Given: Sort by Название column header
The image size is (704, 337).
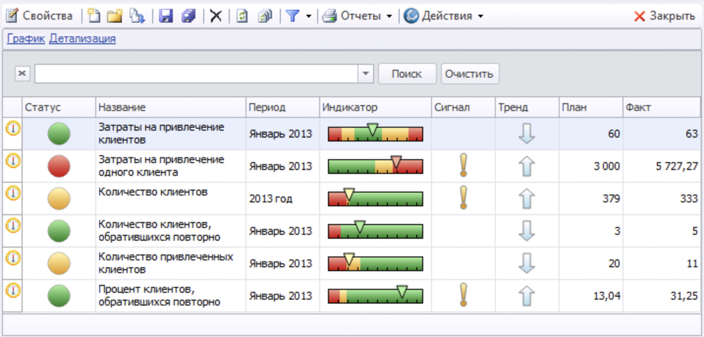Looking at the screenshot, I should pos(171,107).
